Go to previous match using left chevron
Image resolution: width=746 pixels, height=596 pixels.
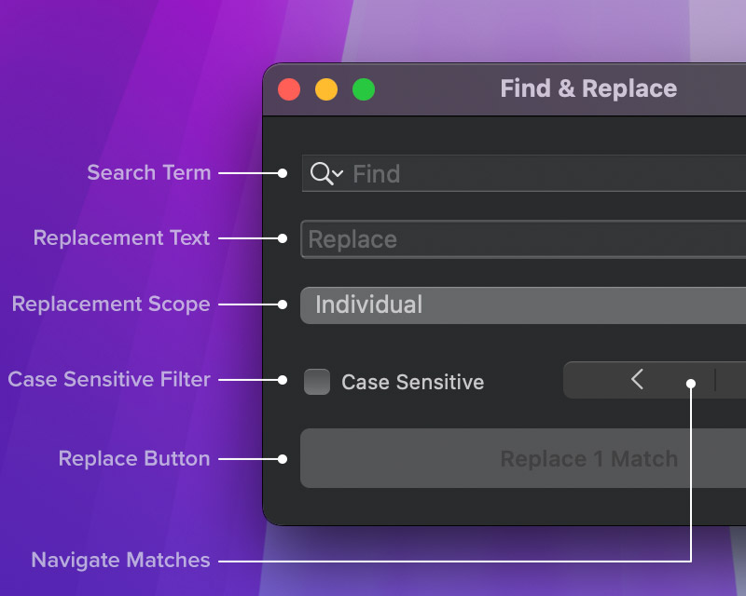pos(638,380)
